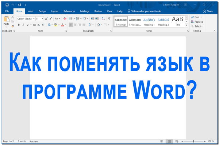Open the File tab
Viewport: 219px width, 145px height.
(x=7, y=11)
